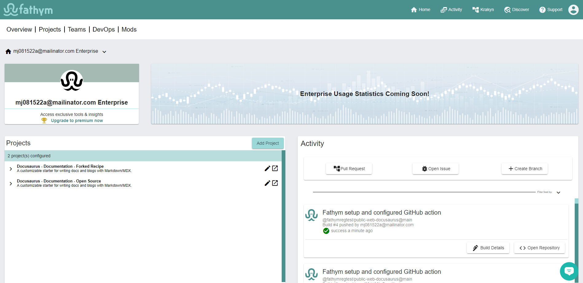Image resolution: width=583 pixels, height=283 pixels.
Task: Click first activity card title Fathym setup
Action: click(382, 212)
